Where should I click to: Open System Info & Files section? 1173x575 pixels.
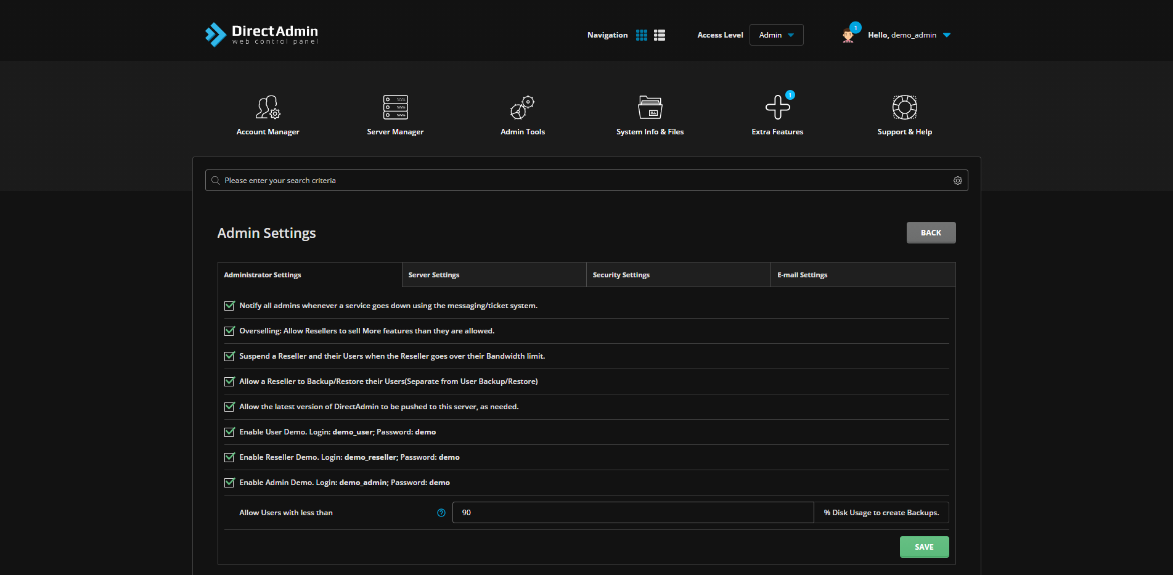pyautogui.click(x=650, y=115)
